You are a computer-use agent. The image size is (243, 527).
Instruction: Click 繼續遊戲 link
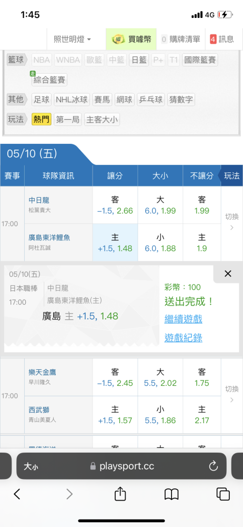183,319
